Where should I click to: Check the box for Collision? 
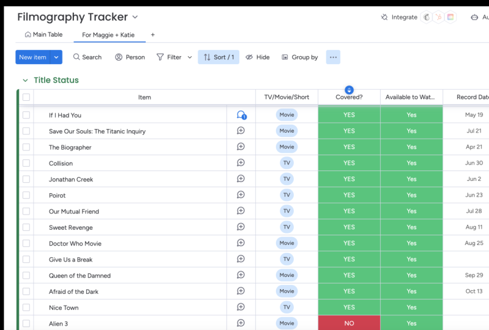coord(26,163)
